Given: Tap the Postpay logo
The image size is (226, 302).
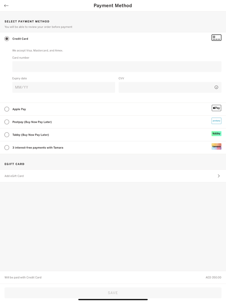Looking at the screenshot, I should tap(217, 121).
